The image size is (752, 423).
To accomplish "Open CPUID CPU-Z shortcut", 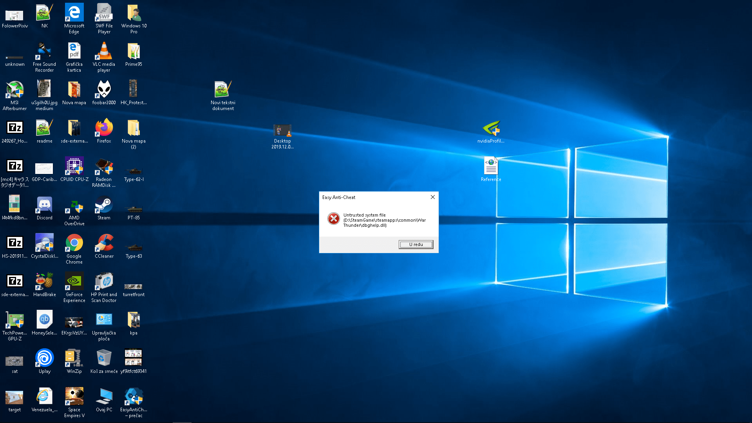I will pyautogui.click(x=74, y=169).
